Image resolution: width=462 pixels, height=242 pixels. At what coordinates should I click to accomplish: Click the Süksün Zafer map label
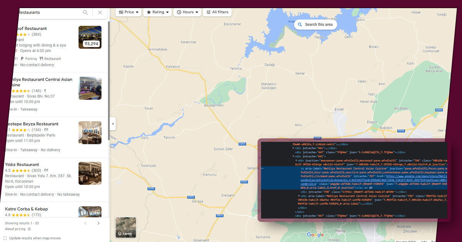[223, 149]
